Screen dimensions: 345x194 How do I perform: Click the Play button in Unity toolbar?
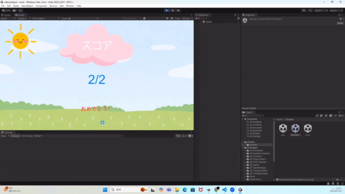point(167,10)
